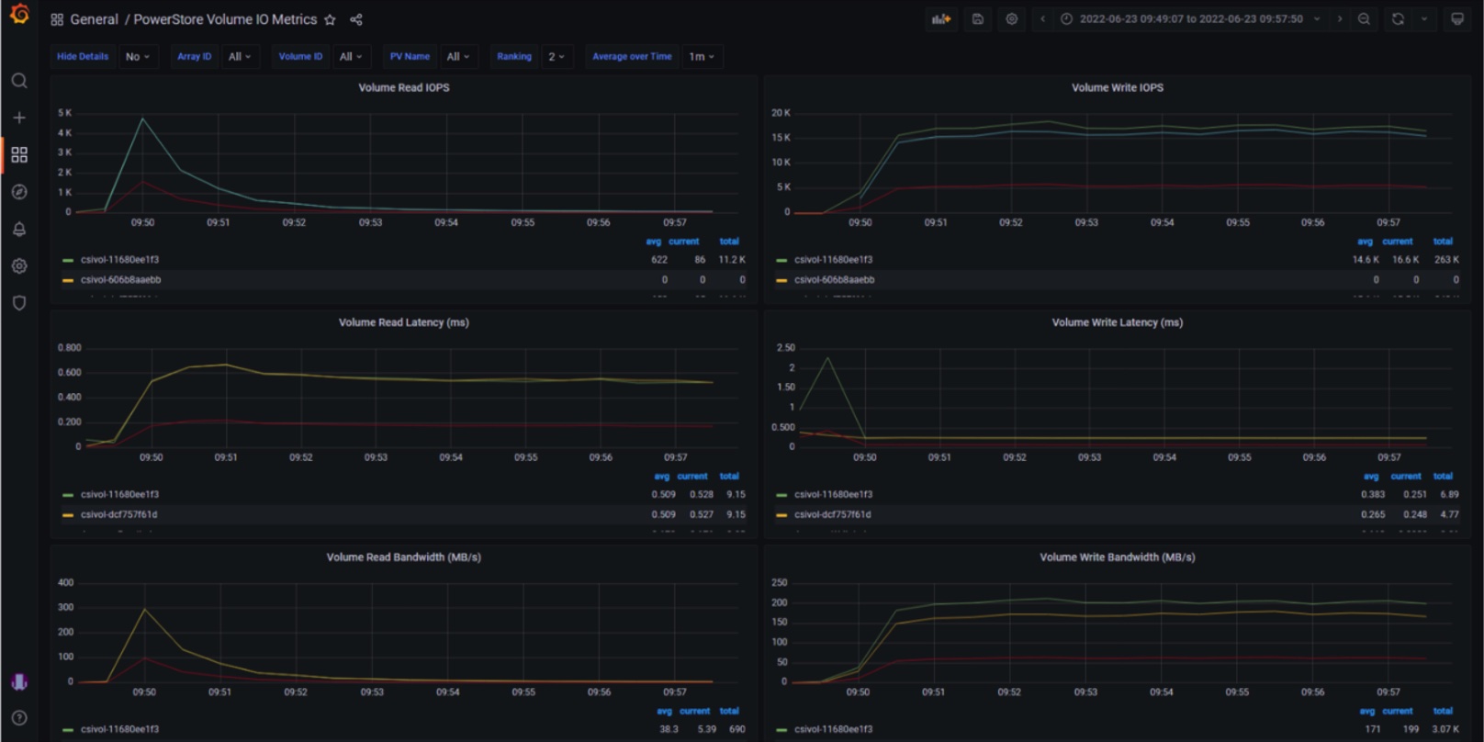The height and width of the screenshot is (742, 1484).
Task: Click the Read Bandwidth peak near 300 MB/s
Action: click(x=144, y=610)
